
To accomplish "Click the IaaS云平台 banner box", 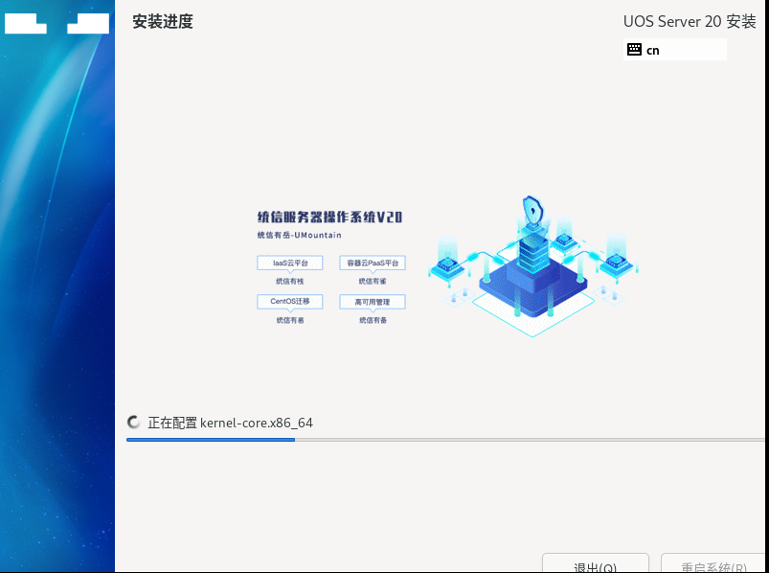I will click(x=290, y=263).
